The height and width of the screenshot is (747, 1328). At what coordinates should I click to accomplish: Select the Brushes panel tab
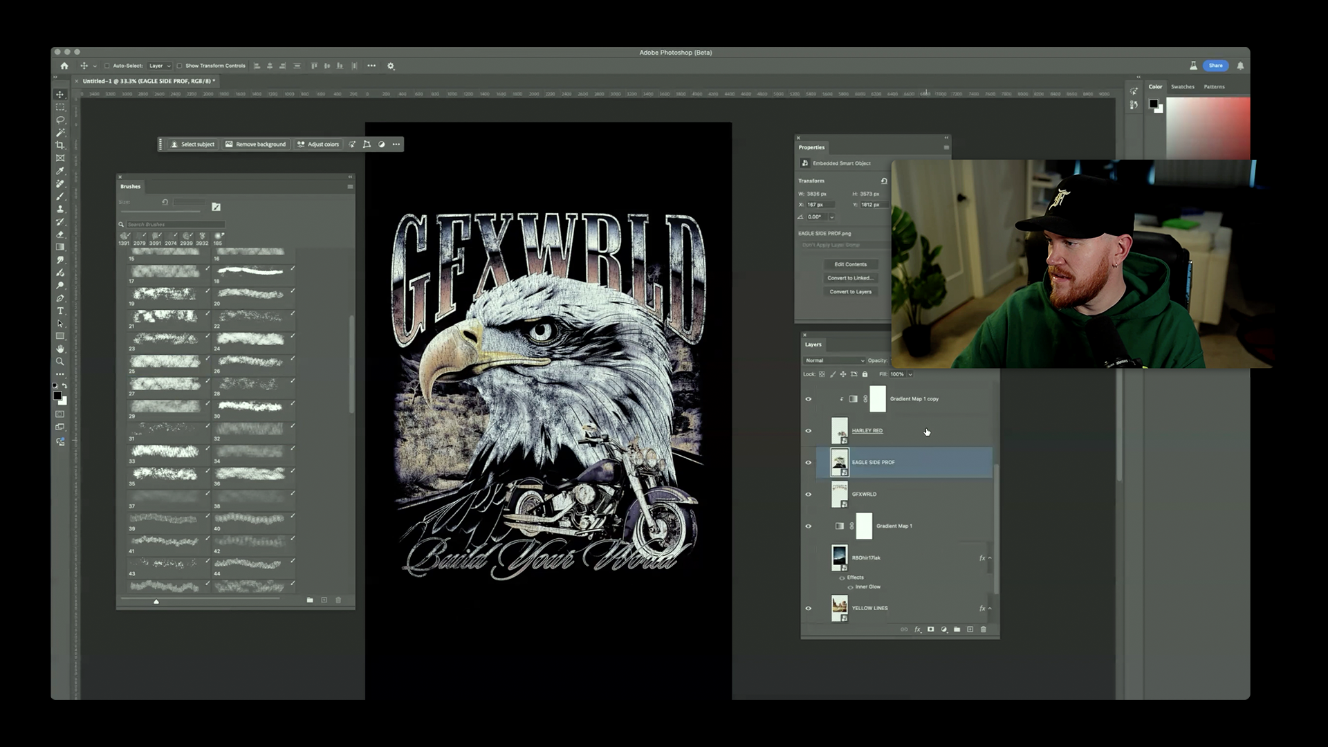pyautogui.click(x=130, y=187)
